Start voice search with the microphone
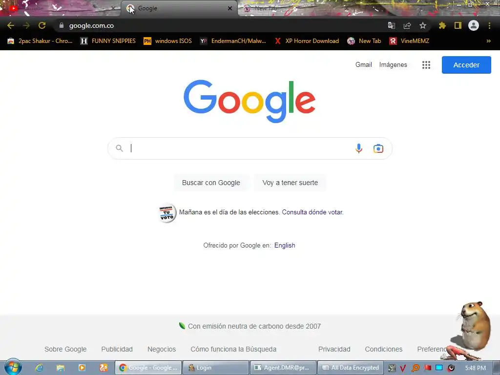500x375 pixels. click(359, 148)
